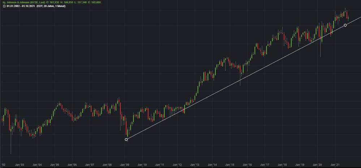The width and height of the screenshot is (361, 168).
Task: Click the opening price value O: 161,530
Action: [x=53, y=2]
